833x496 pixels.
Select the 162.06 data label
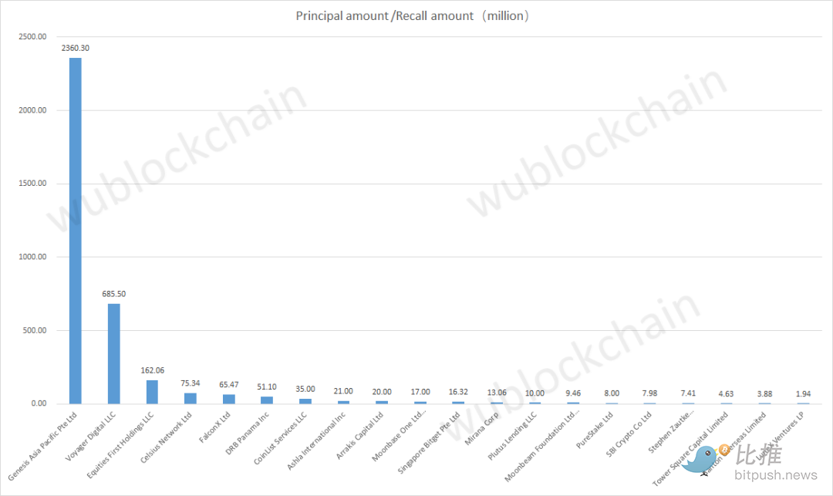point(152,370)
